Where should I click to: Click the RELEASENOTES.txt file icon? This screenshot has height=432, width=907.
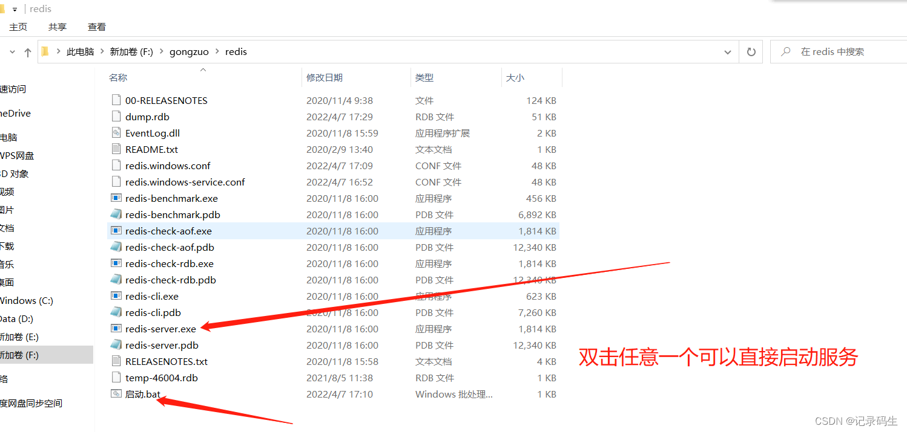tap(116, 361)
